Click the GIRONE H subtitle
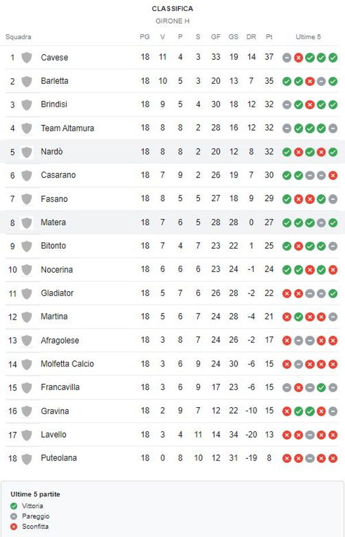 click(x=172, y=21)
